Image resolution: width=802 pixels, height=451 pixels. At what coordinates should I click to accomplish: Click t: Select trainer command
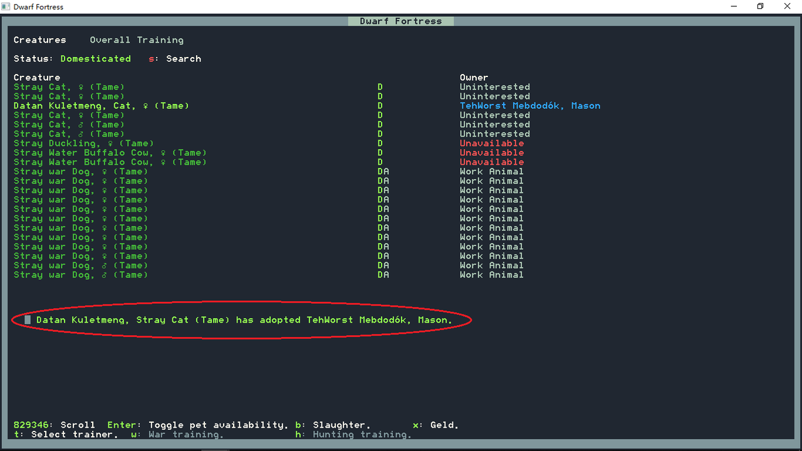(66, 435)
